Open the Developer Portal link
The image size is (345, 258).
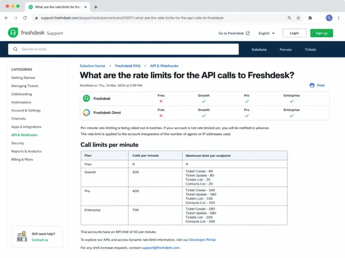[202, 240]
